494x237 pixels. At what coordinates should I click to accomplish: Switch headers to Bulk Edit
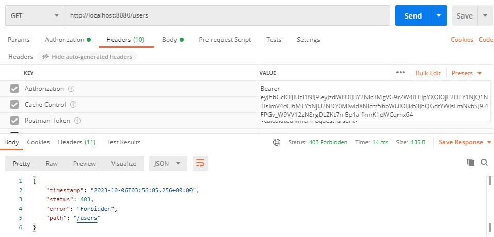pos(428,73)
